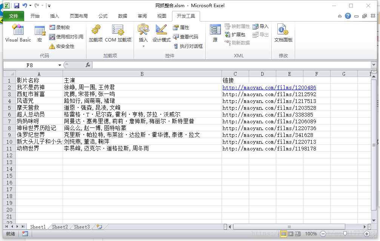Start 录制宏 macro recording
Screen dimensions: 380x241
click(x=60, y=28)
